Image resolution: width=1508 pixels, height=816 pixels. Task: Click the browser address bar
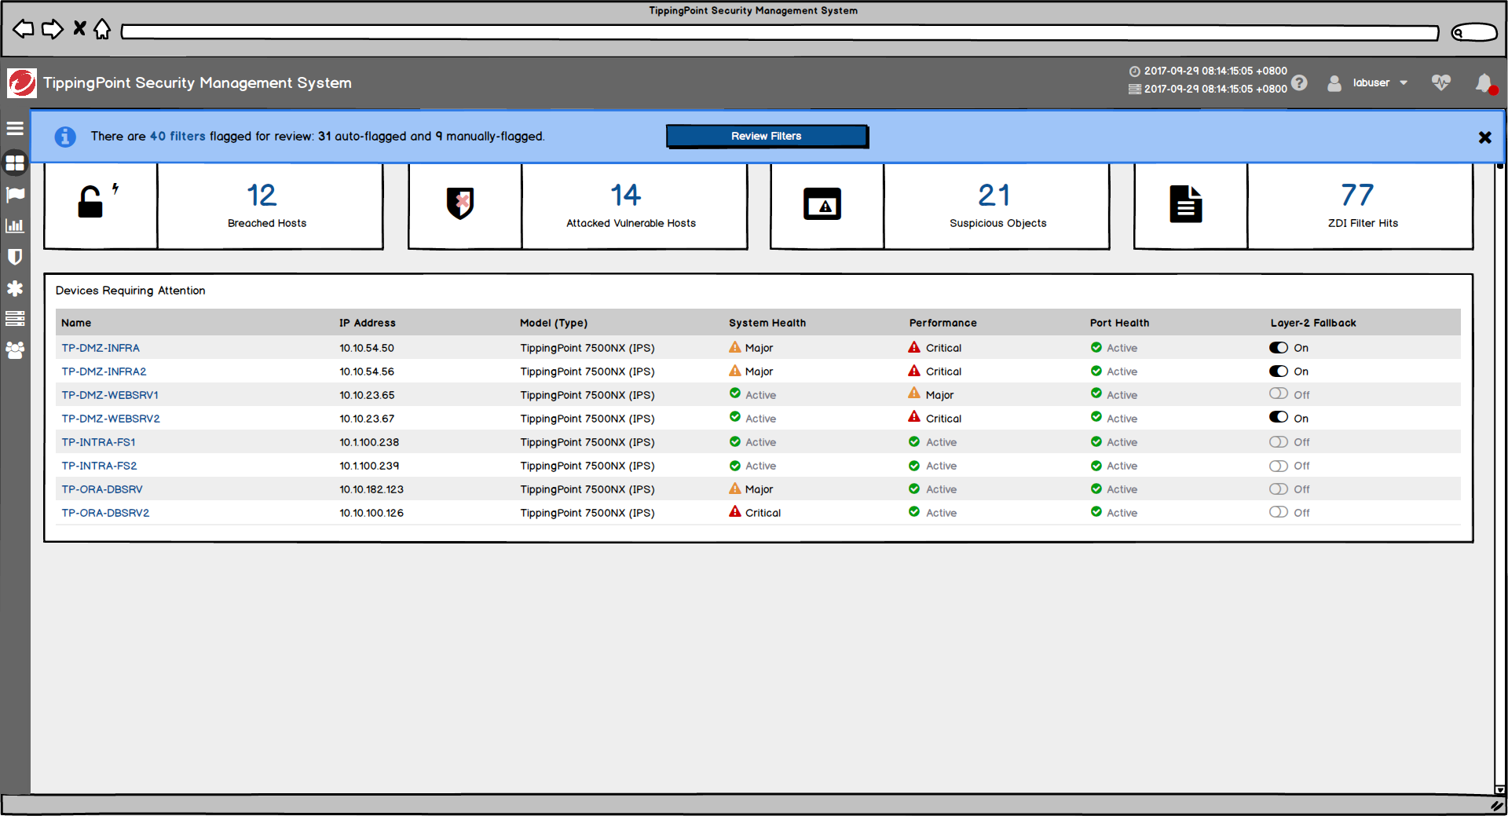[x=780, y=32]
